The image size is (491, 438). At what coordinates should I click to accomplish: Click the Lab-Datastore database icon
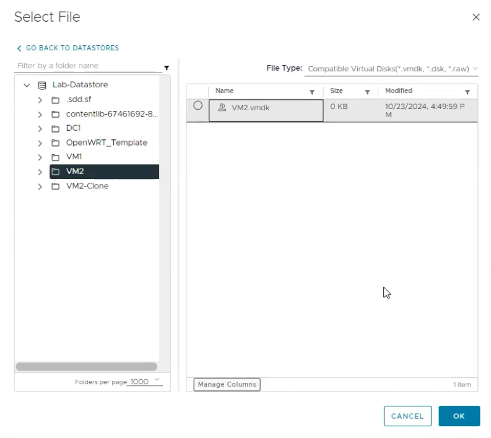(x=42, y=85)
